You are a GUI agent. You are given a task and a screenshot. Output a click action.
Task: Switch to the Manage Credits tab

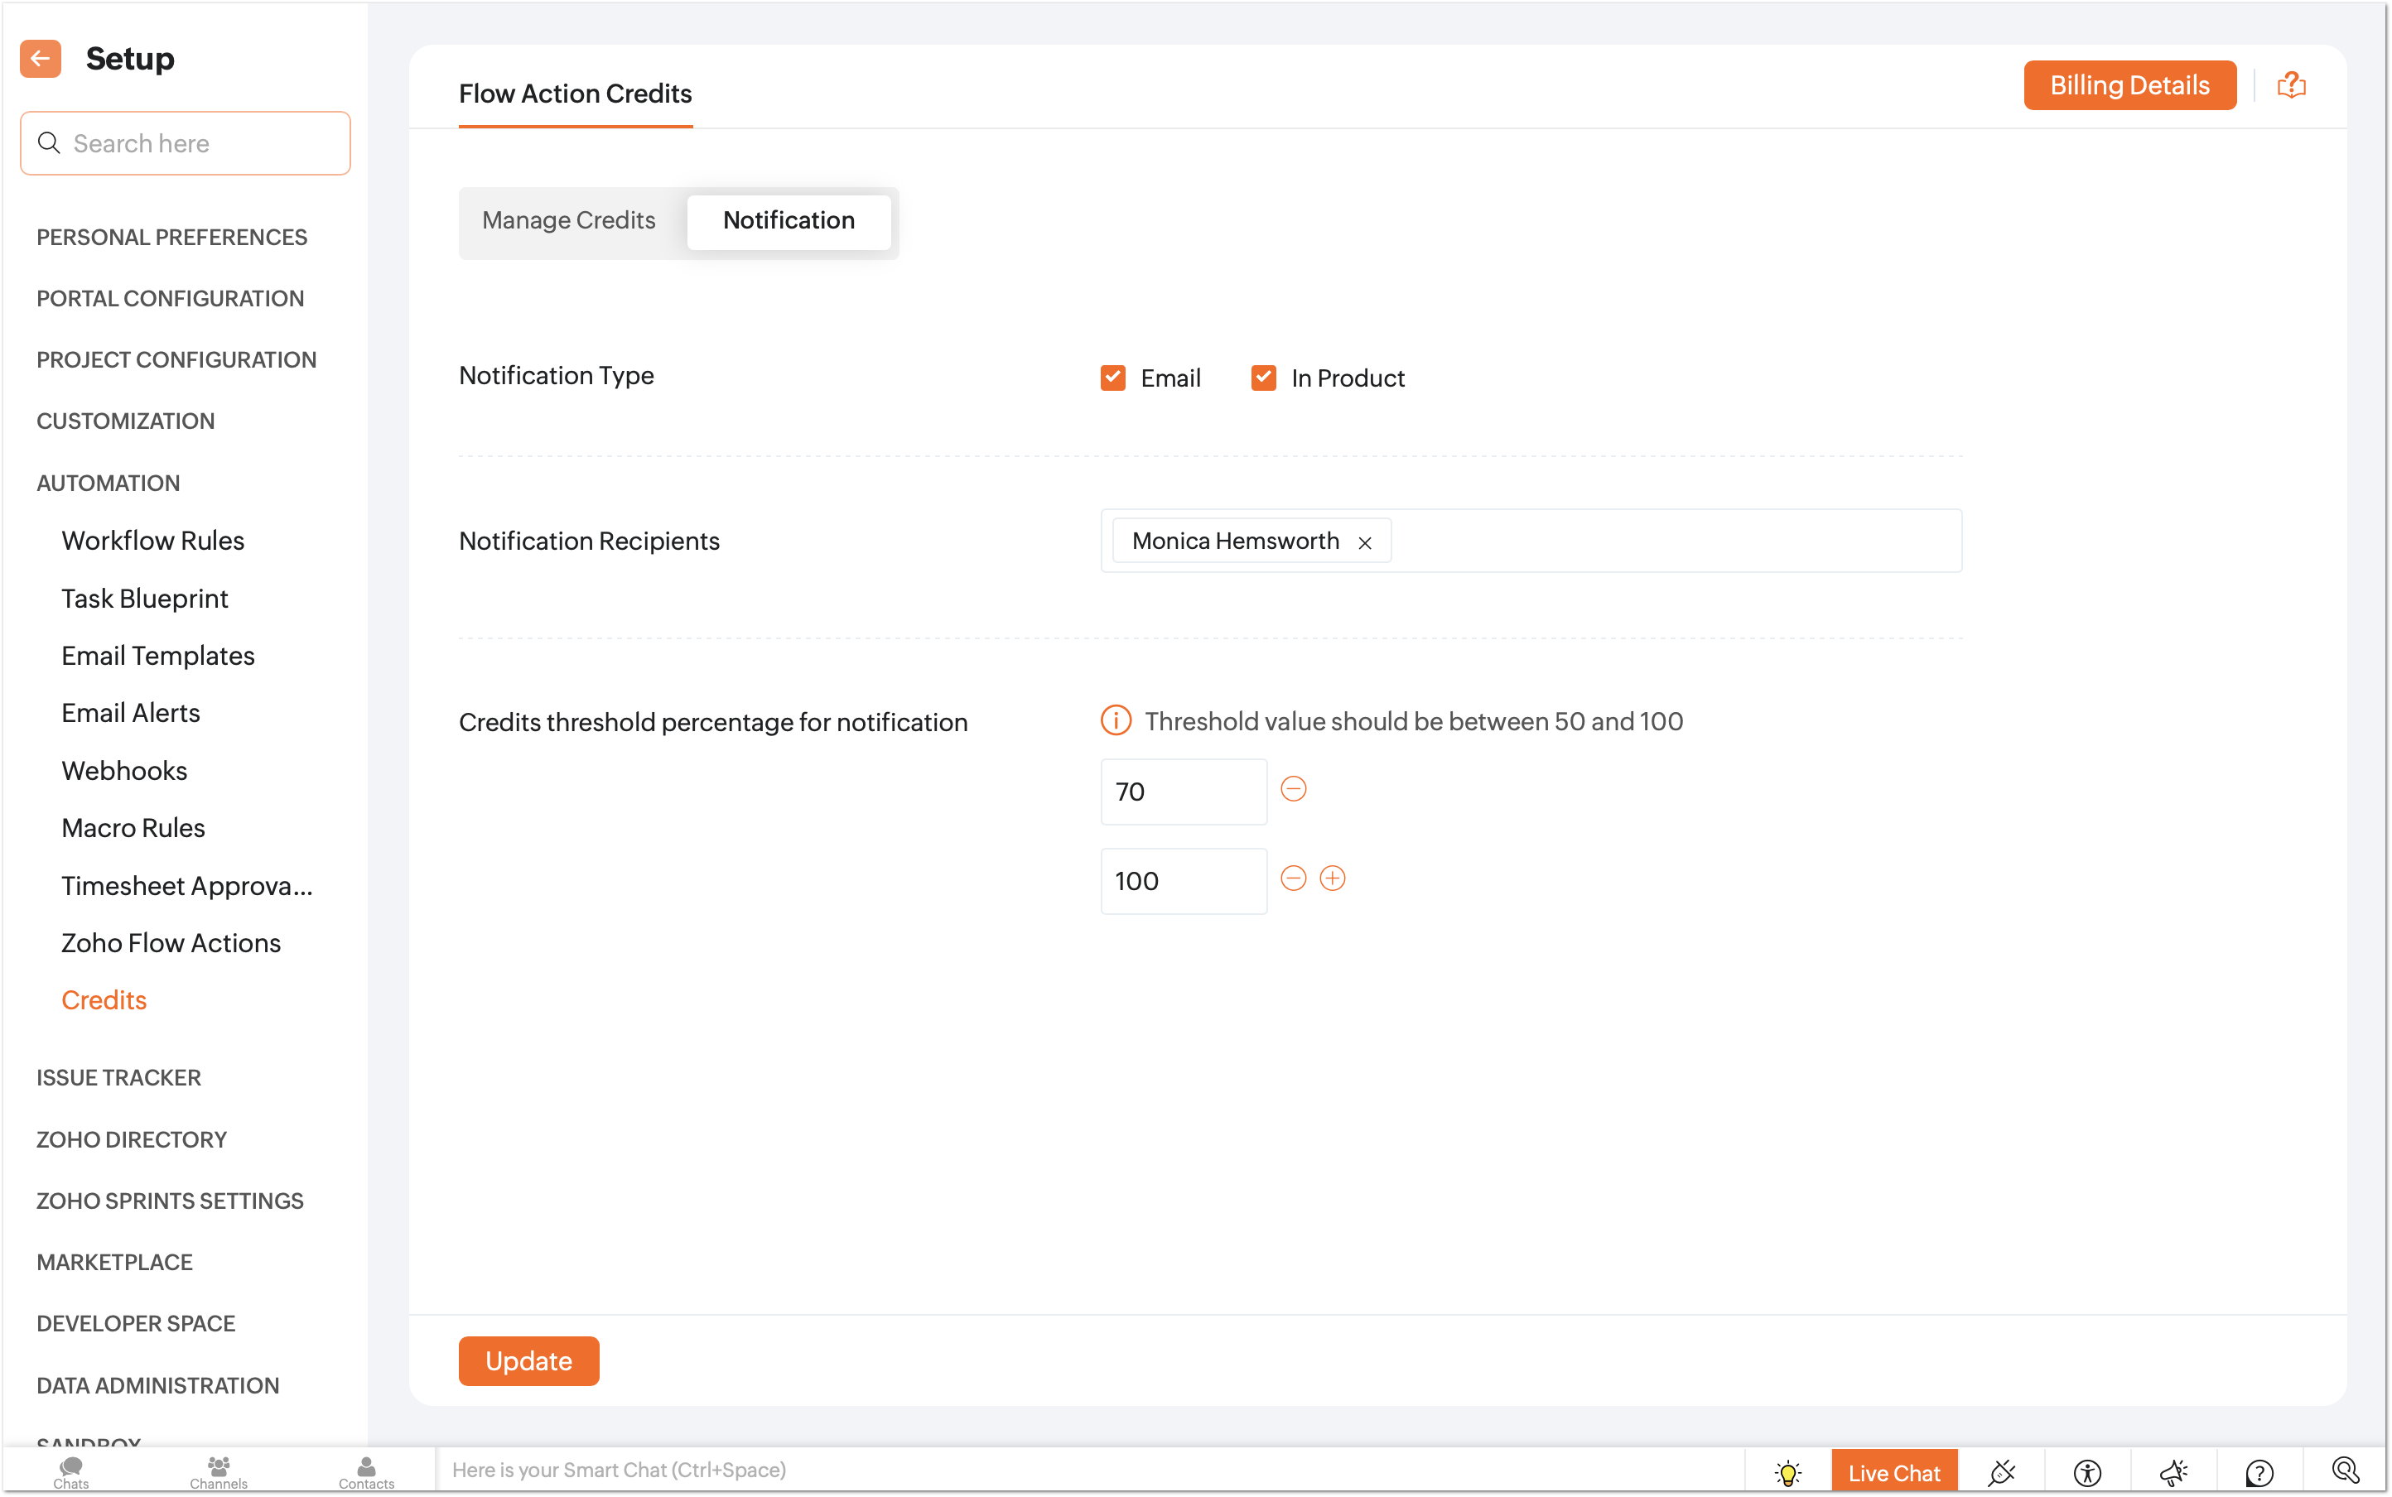568,219
